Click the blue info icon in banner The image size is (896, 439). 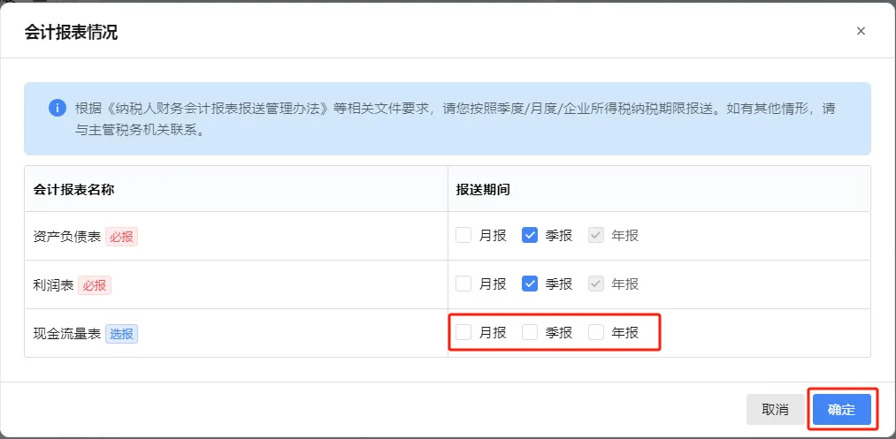pos(57,109)
